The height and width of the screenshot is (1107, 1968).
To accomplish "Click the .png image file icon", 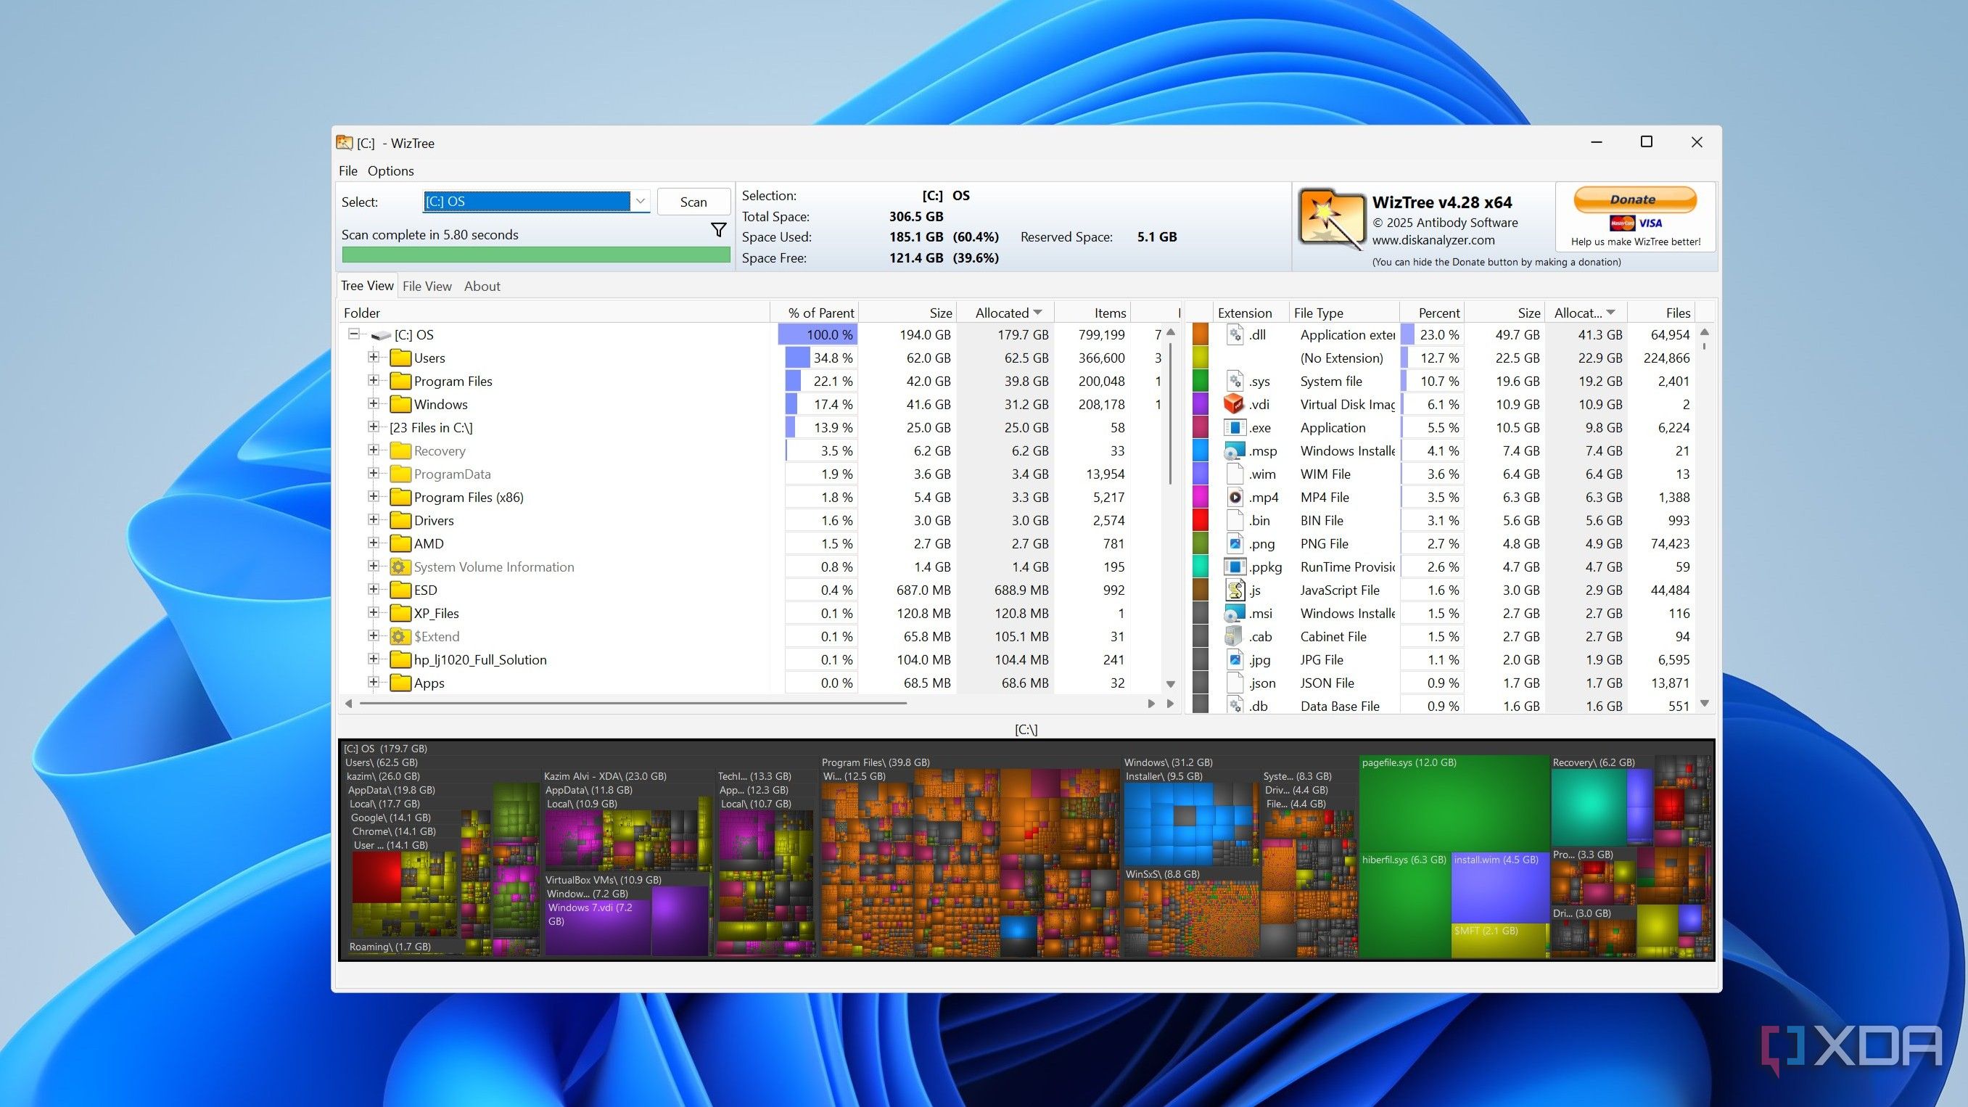I will tap(1235, 544).
